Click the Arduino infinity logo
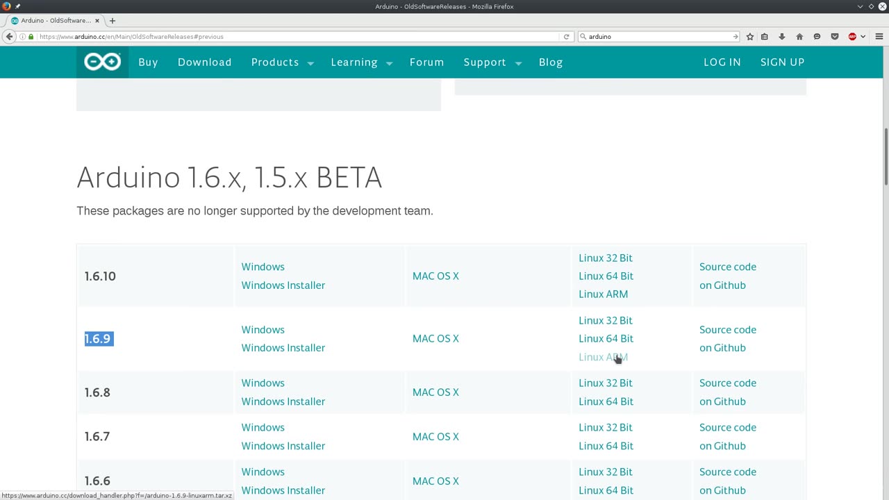The width and height of the screenshot is (889, 500). tap(102, 62)
